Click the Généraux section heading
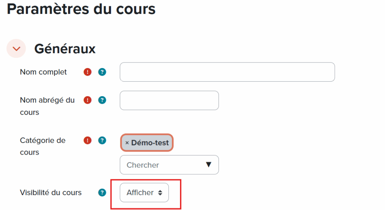The height and width of the screenshot is (210, 385). coord(65,49)
